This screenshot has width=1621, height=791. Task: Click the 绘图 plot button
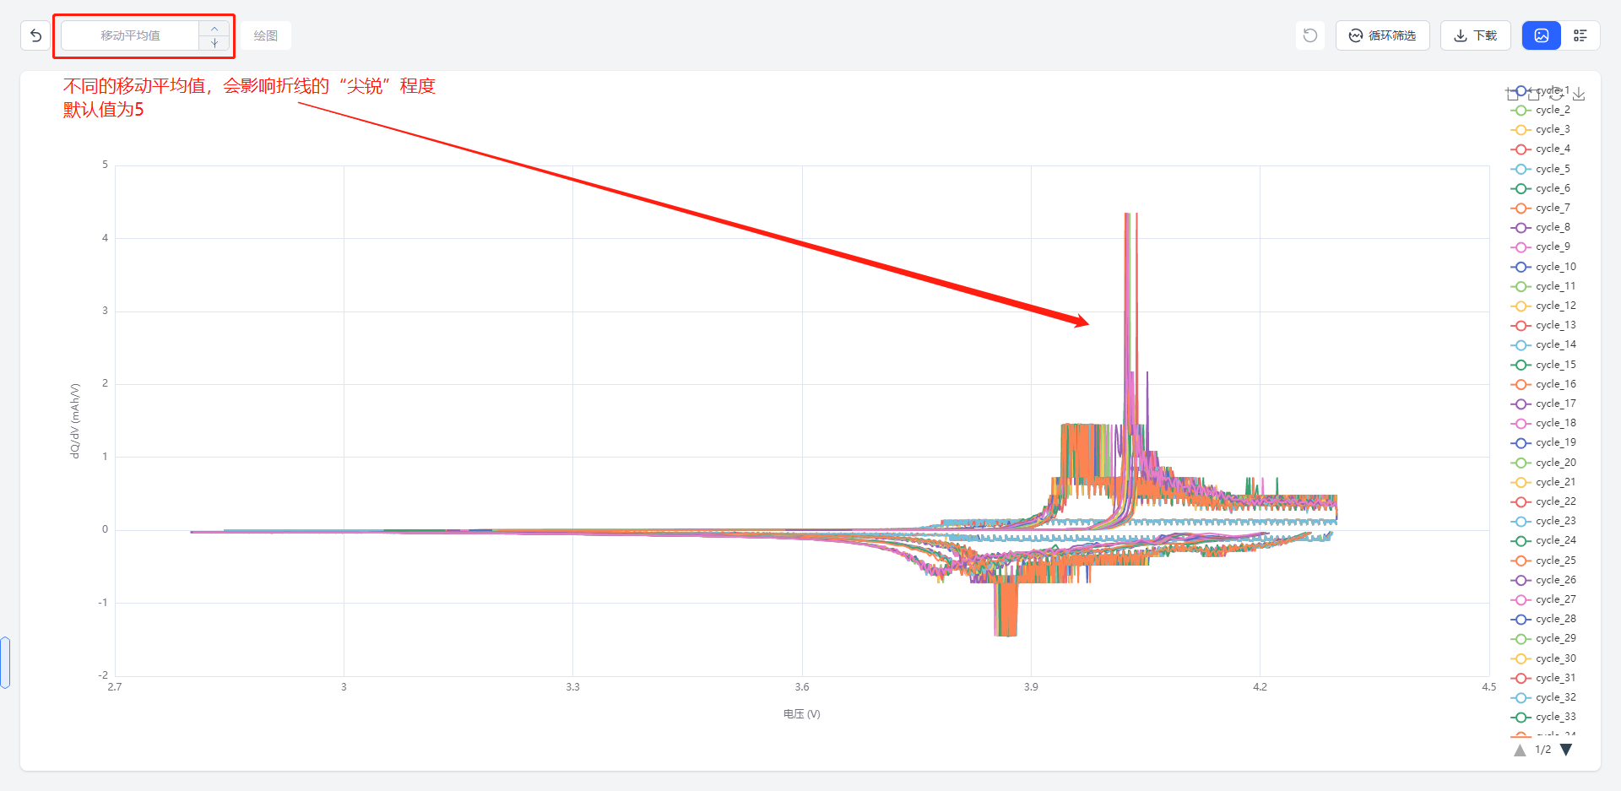[x=266, y=35]
